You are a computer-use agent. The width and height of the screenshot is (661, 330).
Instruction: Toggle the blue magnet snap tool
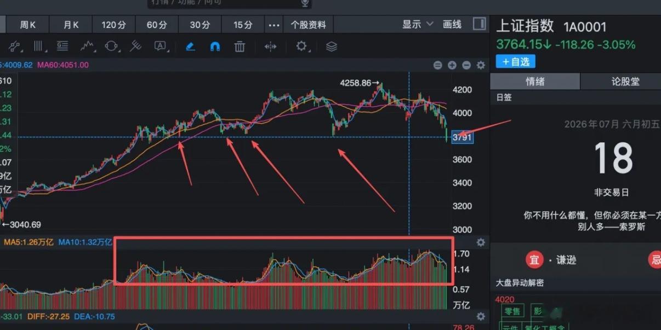(x=215, y=47)
